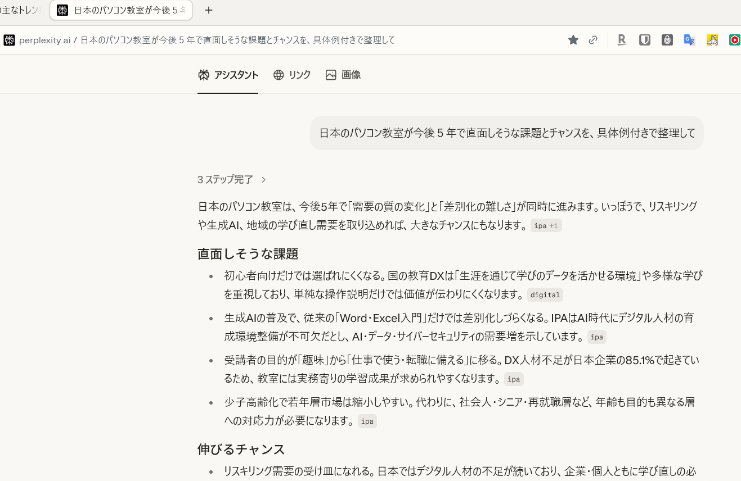This screenshot has width=741, height=481.
Task: Select the globe icon next to リンク
Action: pyautogui.click(x=278, y=75)
